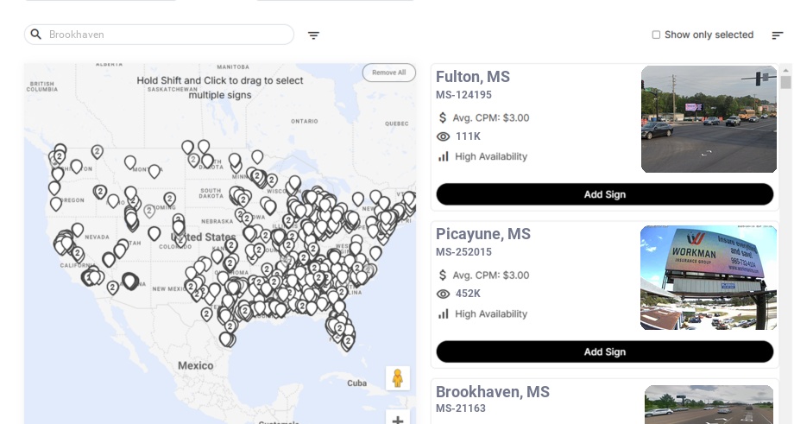
Task: Open Fulton, MS billboard photo
Action: click(709, 119)
